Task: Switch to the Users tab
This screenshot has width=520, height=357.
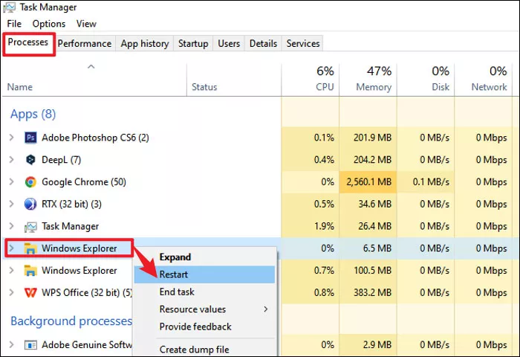Action: pos(229,43)
